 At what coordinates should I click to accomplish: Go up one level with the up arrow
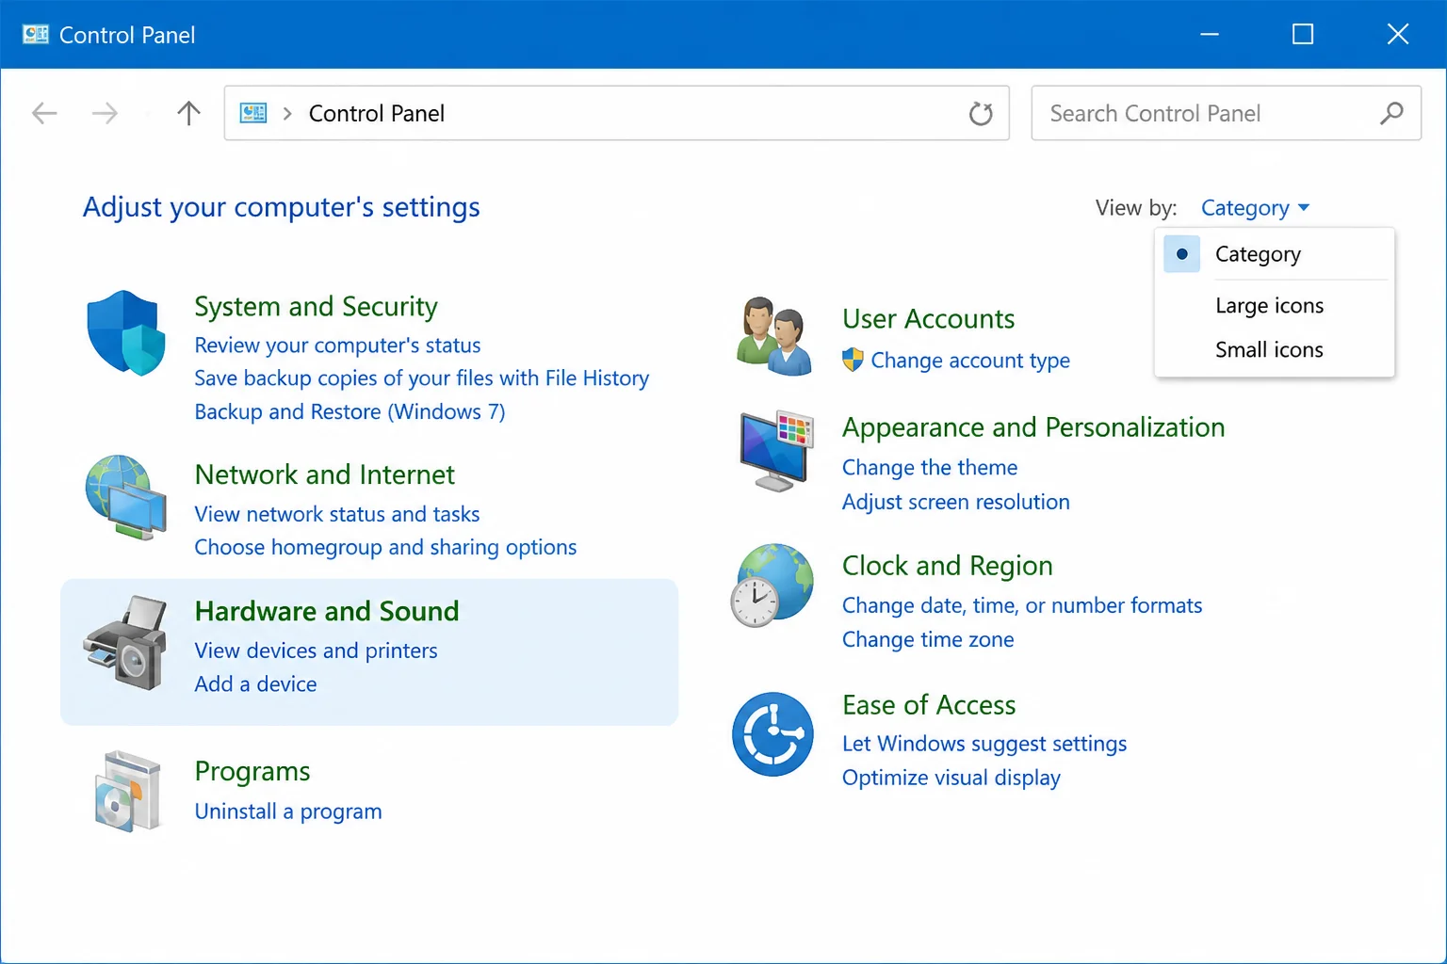pos(188,114)
